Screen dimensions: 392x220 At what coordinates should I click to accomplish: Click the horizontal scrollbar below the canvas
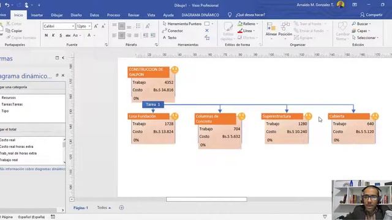pos(206,199)
